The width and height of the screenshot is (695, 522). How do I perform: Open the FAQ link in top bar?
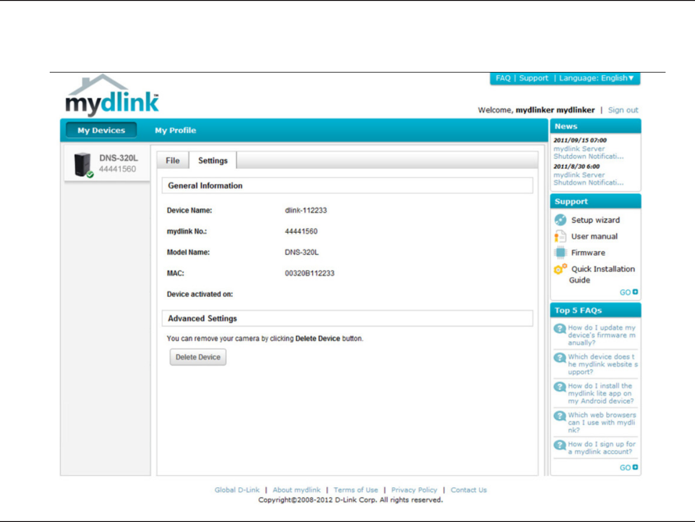(x=503, y=78)
